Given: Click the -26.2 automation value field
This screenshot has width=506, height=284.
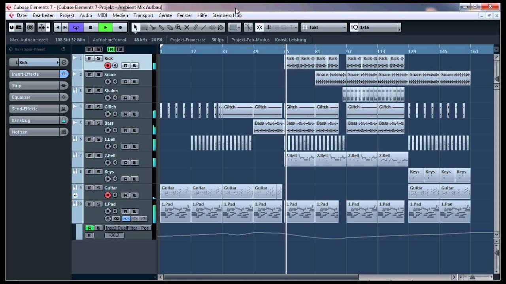Looking at the screenshot, I should pyautogui.click(x=114, y=235).
